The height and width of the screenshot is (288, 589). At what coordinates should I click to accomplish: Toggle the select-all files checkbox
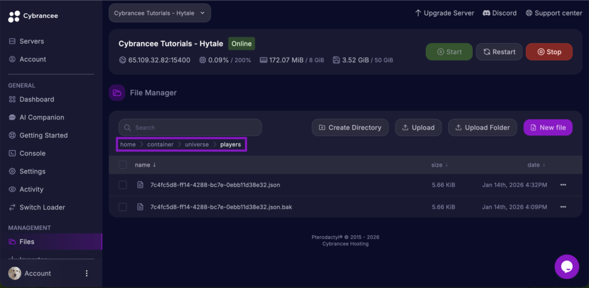point(123,165)
